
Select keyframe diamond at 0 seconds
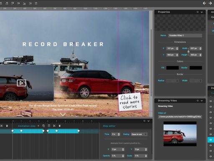(x=13, y=131)
